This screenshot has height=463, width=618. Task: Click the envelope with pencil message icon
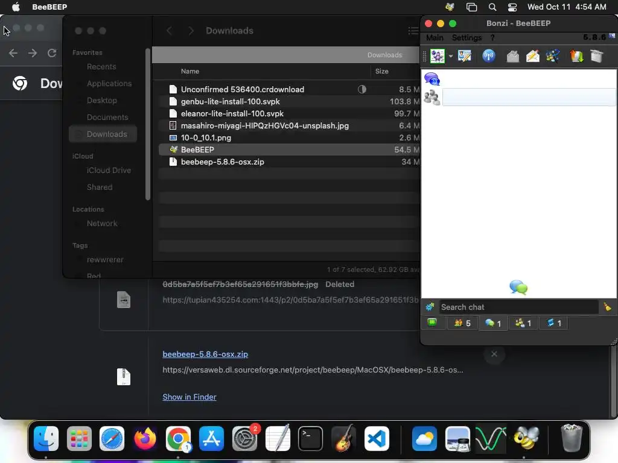tap(532, 56)
